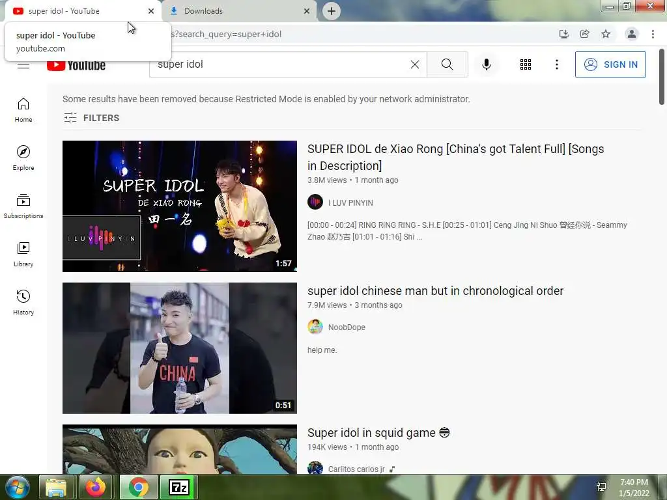The height and width of the screenshot is (500, 667).
Task: Open Subscriptions in the sidebar
Action: (x=23, y=206)
